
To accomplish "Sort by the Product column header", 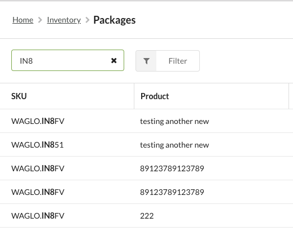I will pyautogui.click(x=155, y=96).
